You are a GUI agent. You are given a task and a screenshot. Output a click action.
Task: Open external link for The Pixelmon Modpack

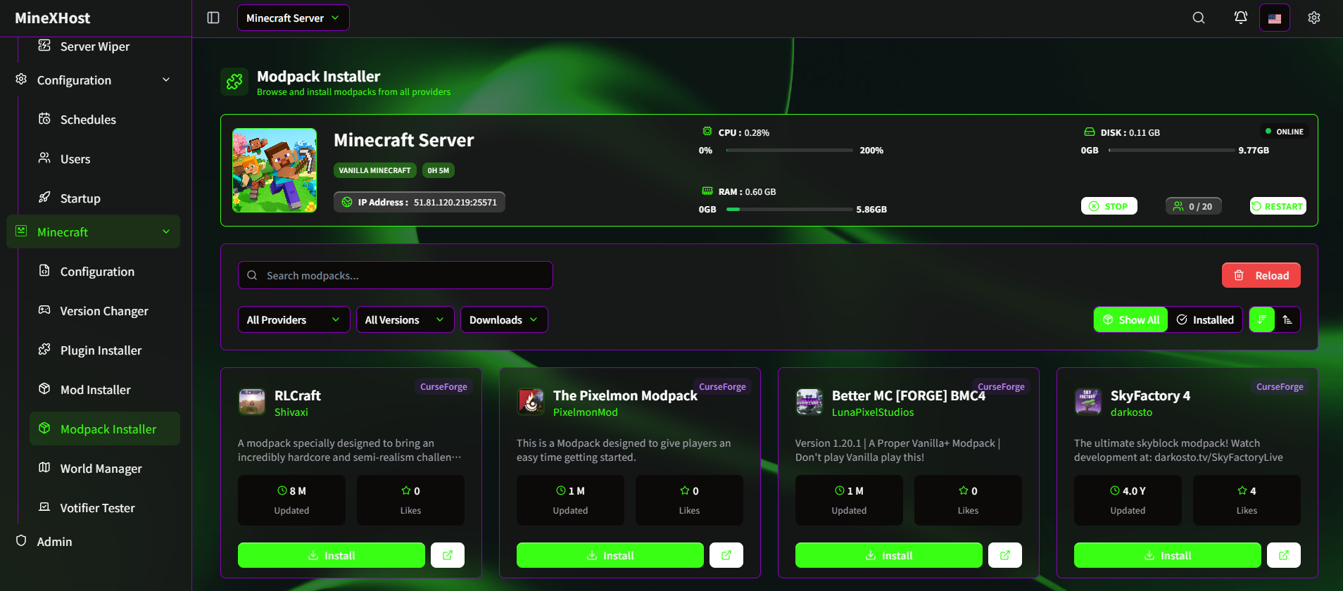click(726, 555)
